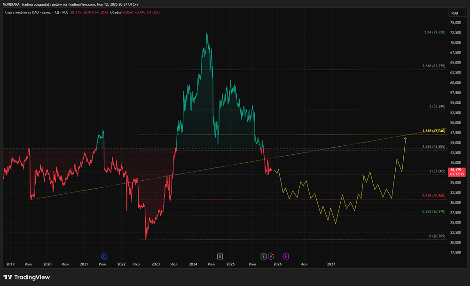Click the 70,000 price axis label
The width and height of the screenshot is (470, 286).
click(455, 43)
